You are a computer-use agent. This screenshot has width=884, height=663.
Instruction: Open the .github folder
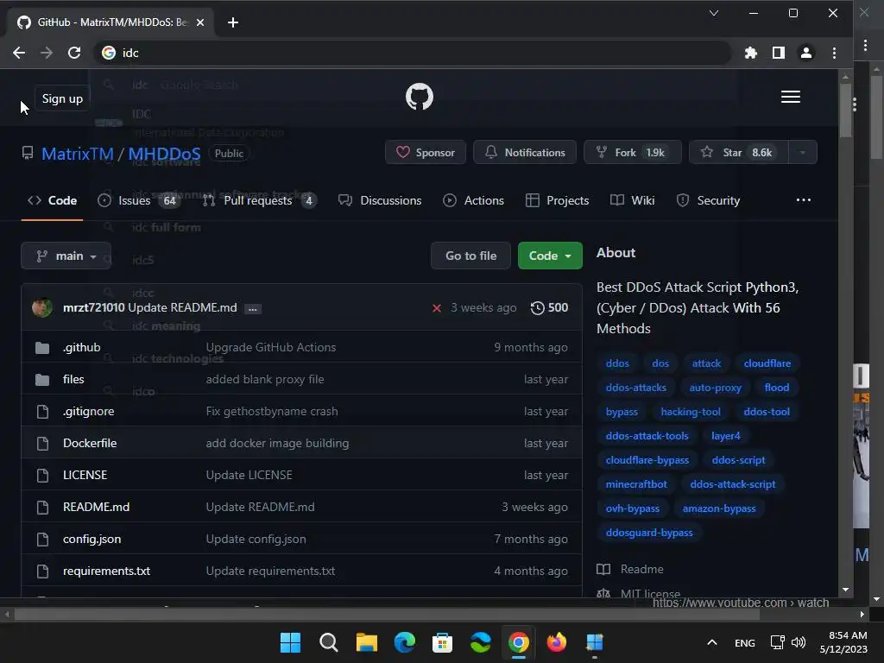click(x=82, y=347)
